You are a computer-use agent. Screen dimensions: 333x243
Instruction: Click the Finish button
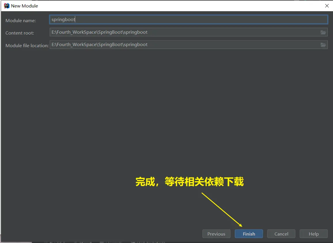(x=249, y=234)
